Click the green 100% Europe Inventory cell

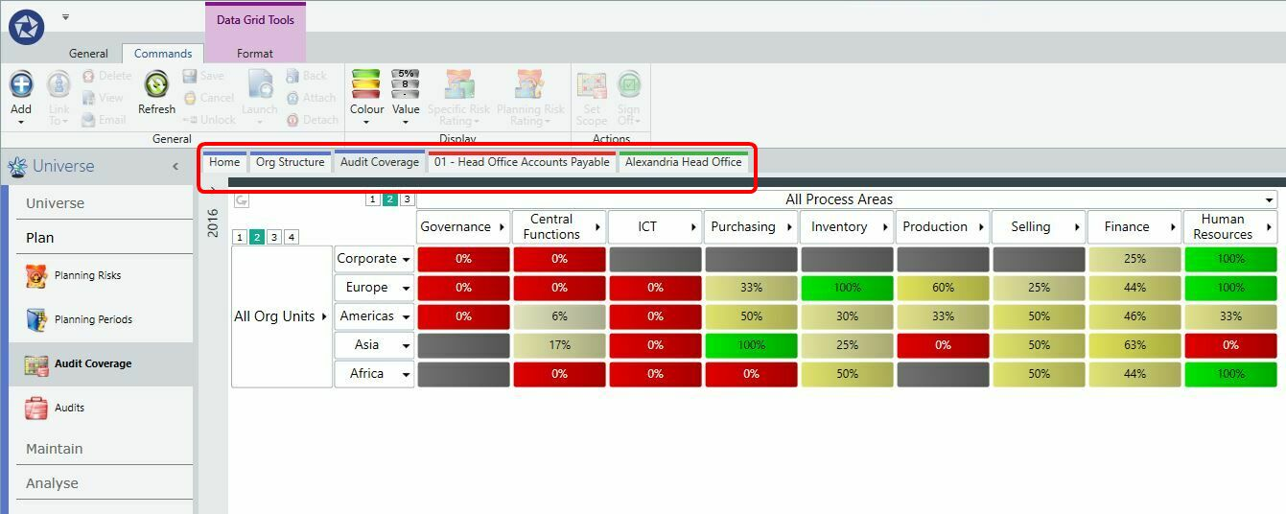[x=847, y=288]
